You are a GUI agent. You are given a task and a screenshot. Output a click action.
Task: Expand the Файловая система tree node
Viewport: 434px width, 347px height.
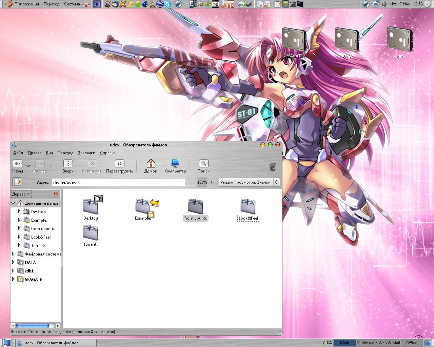point(13,254)
